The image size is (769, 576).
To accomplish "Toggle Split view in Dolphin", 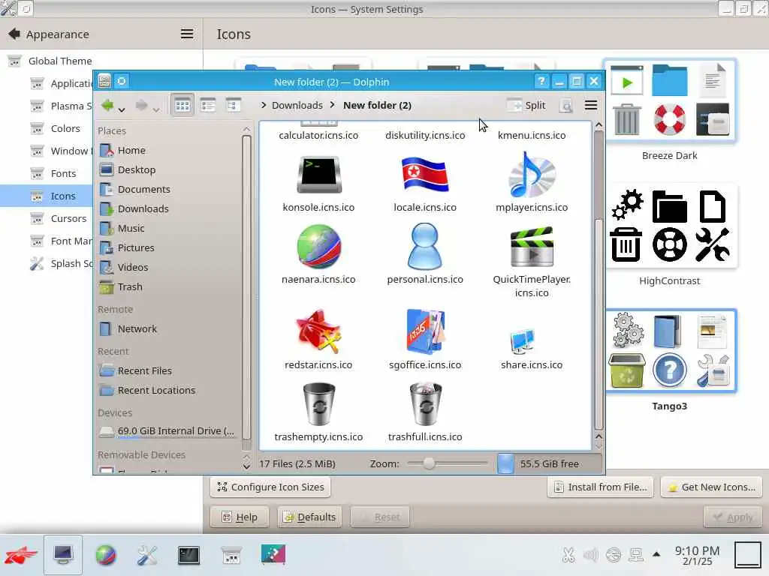I will pyautogui.click(x=526, y=105).
